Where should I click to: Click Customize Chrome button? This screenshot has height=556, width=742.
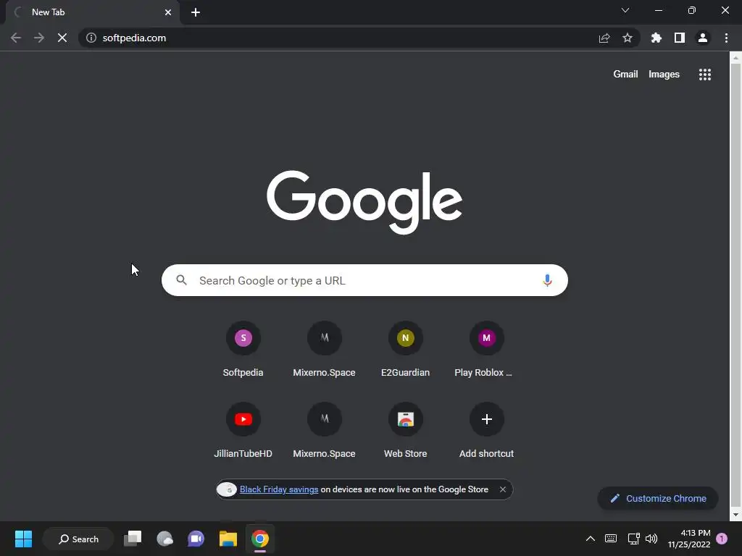(x=658, y=498)
